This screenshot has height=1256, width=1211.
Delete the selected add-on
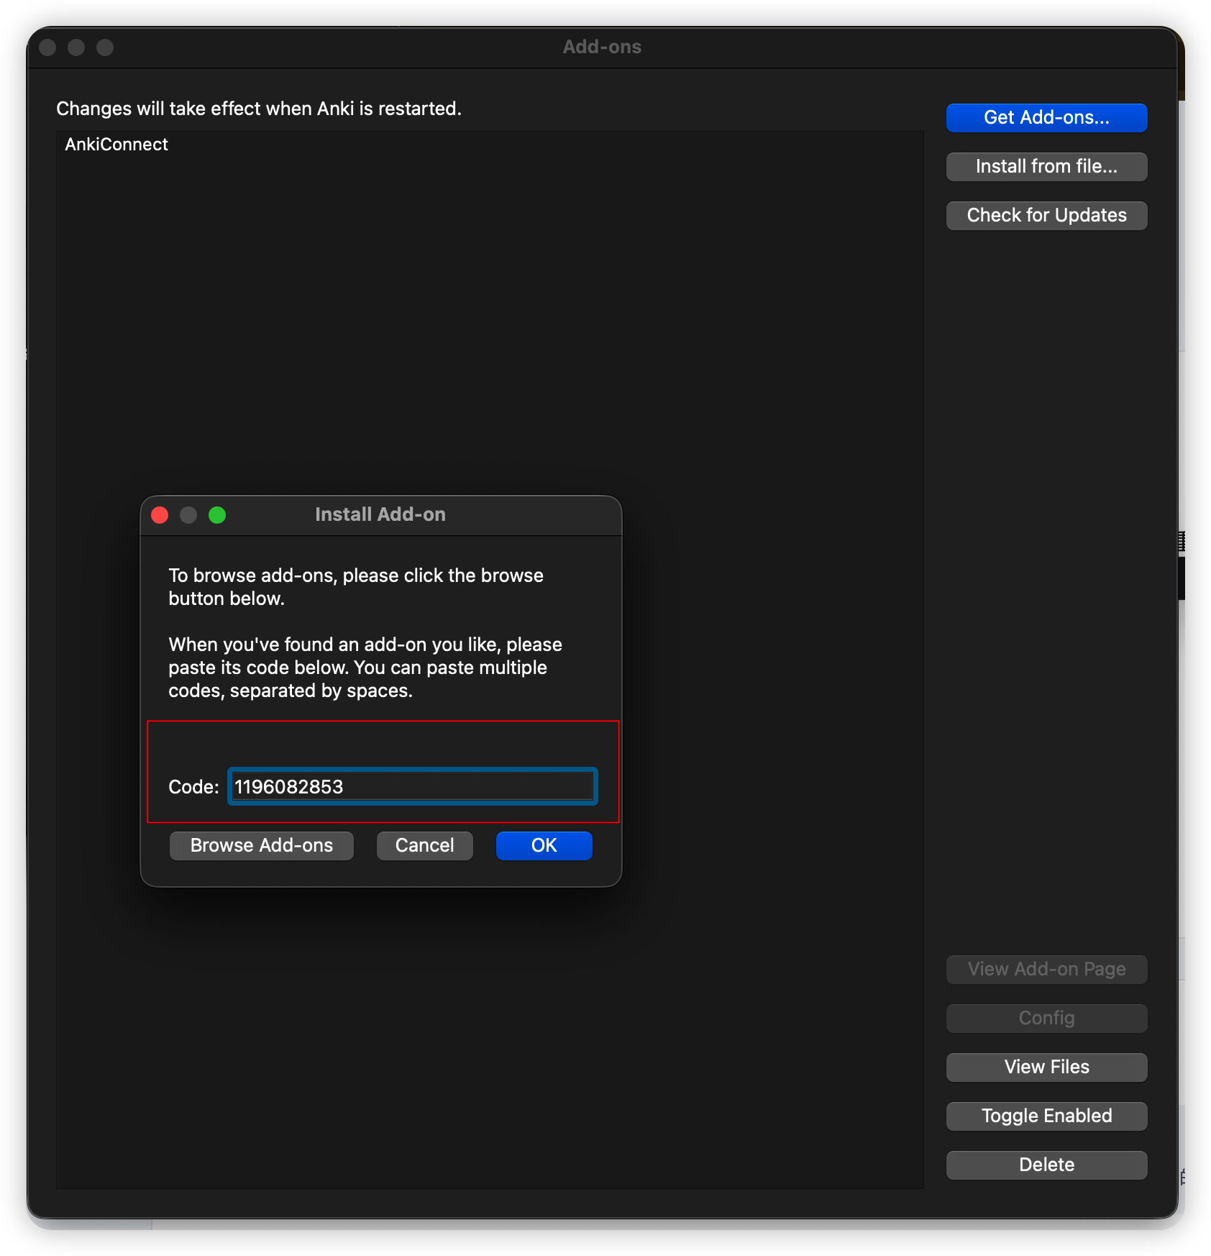click(1046, 1165)
